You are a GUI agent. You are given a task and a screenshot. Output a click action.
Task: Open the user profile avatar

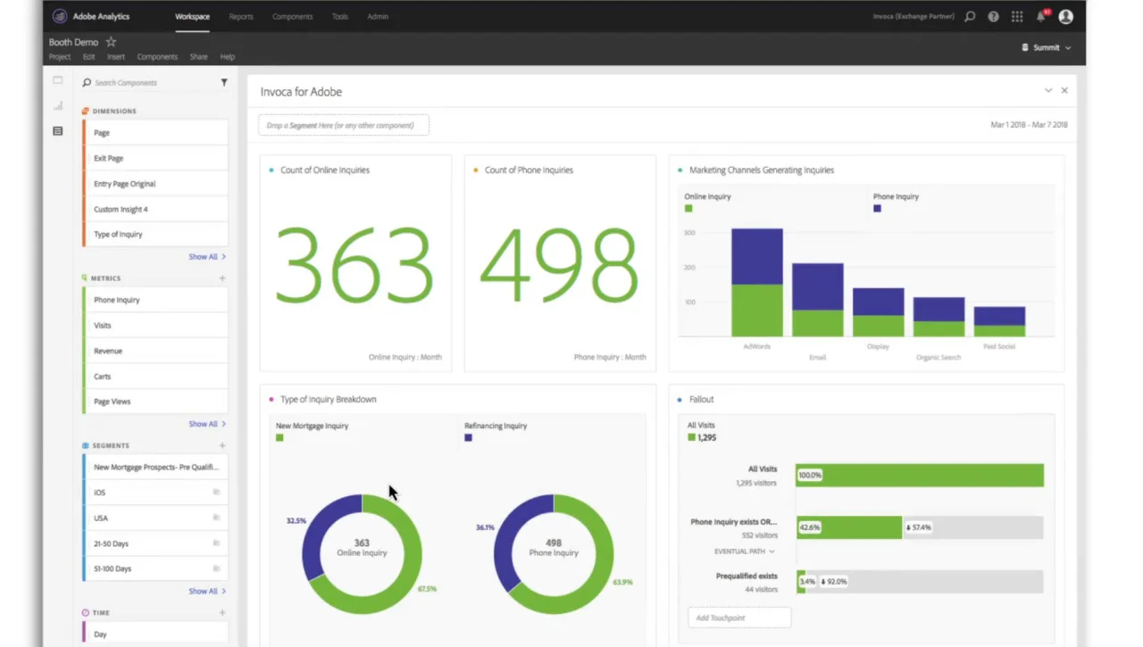(x=1065, y=17)
